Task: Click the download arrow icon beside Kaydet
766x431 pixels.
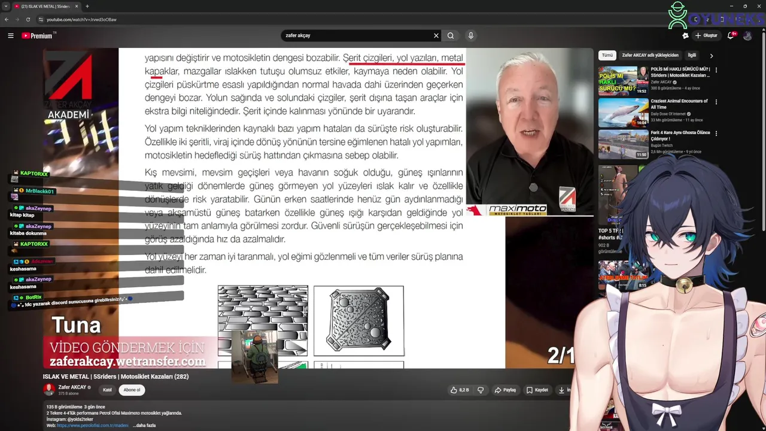Action: (x=562, y=390)
